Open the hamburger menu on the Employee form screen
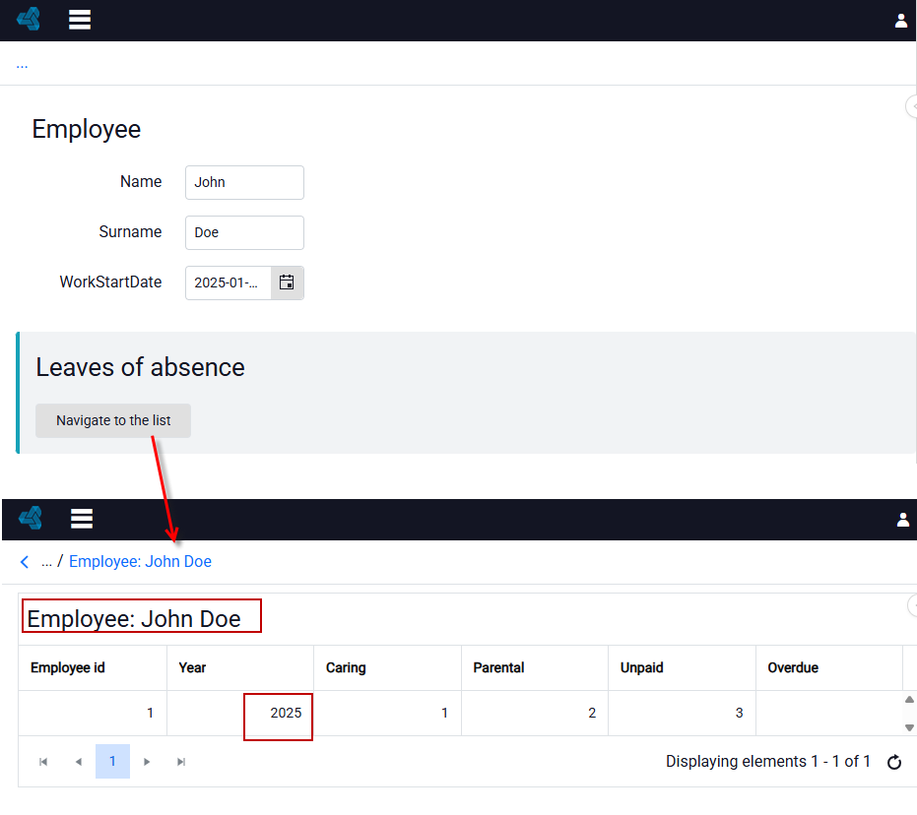Viewport: 917px width, 815px height. [x=80, y=20]
